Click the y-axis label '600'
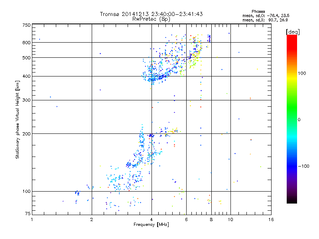The width and height of the screenshot is (319, 239). [x=26, y=43]
